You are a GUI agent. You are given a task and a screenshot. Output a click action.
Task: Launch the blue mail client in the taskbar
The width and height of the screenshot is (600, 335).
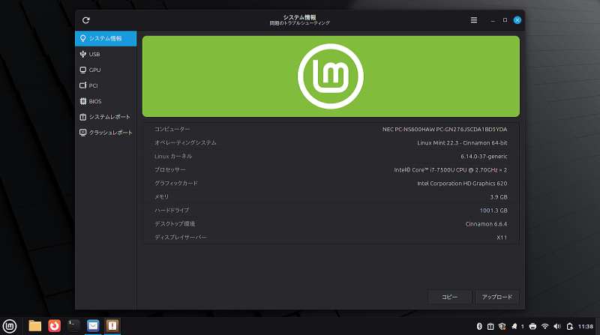click(x=93, y=325)
